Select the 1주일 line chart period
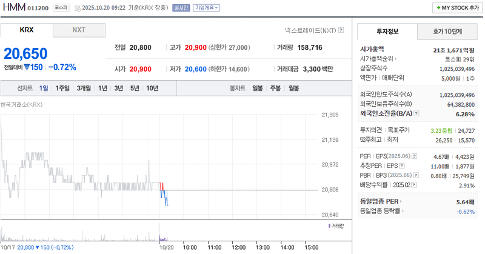The image size is (485, 254). pos(62,89)
